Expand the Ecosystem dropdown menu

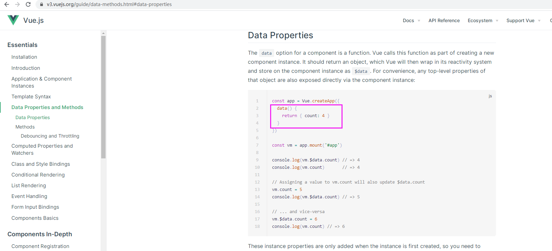tap(483, 20)
